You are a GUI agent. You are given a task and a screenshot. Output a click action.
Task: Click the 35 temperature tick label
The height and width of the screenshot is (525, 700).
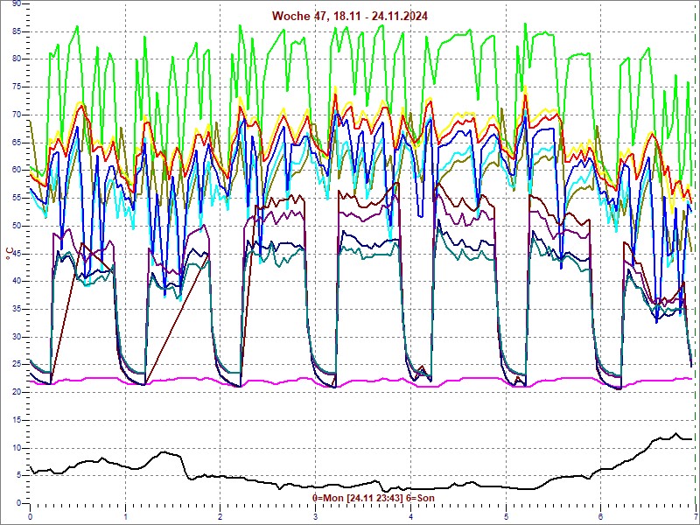pyautogui.click(x=16, y=309)
